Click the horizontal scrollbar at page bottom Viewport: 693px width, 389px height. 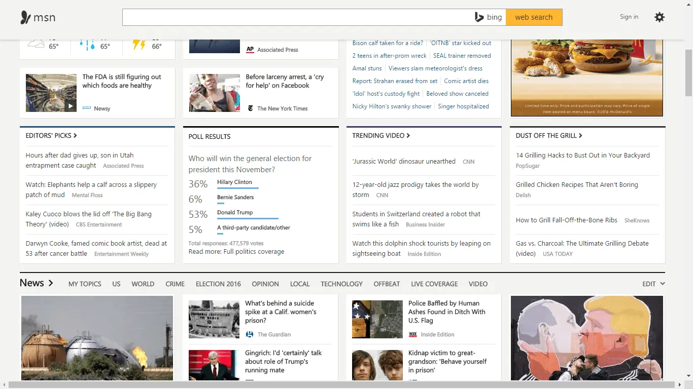tap(341, 385)
